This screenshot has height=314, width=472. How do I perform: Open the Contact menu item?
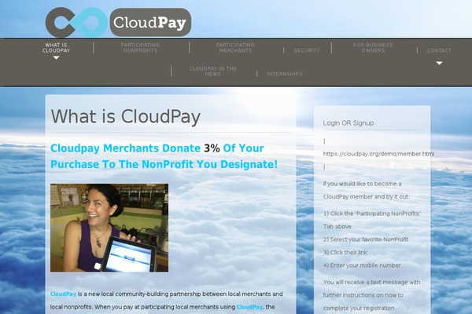[x=439, y=50]
